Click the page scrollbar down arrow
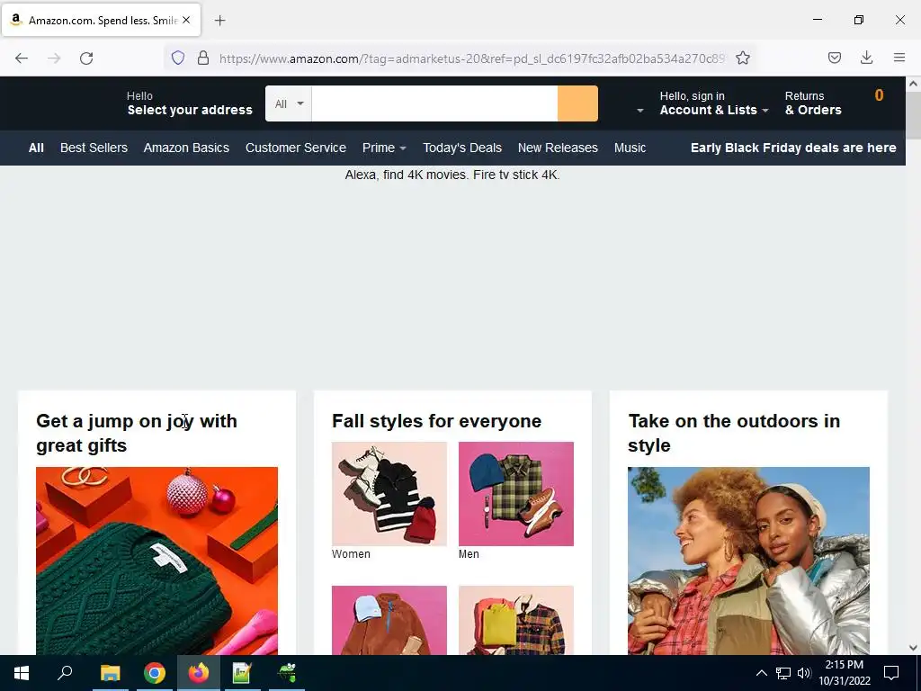 [x=914, y=648]
